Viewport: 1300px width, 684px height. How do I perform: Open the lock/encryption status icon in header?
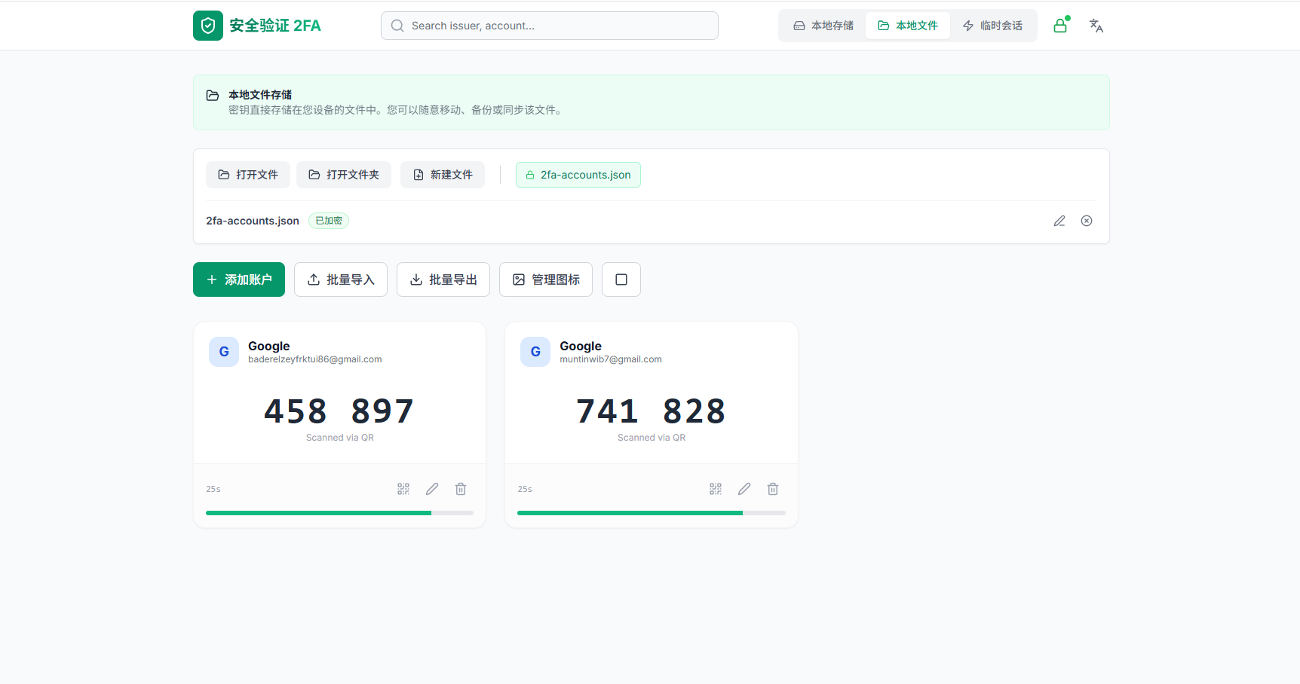[x=1060, y=25]
